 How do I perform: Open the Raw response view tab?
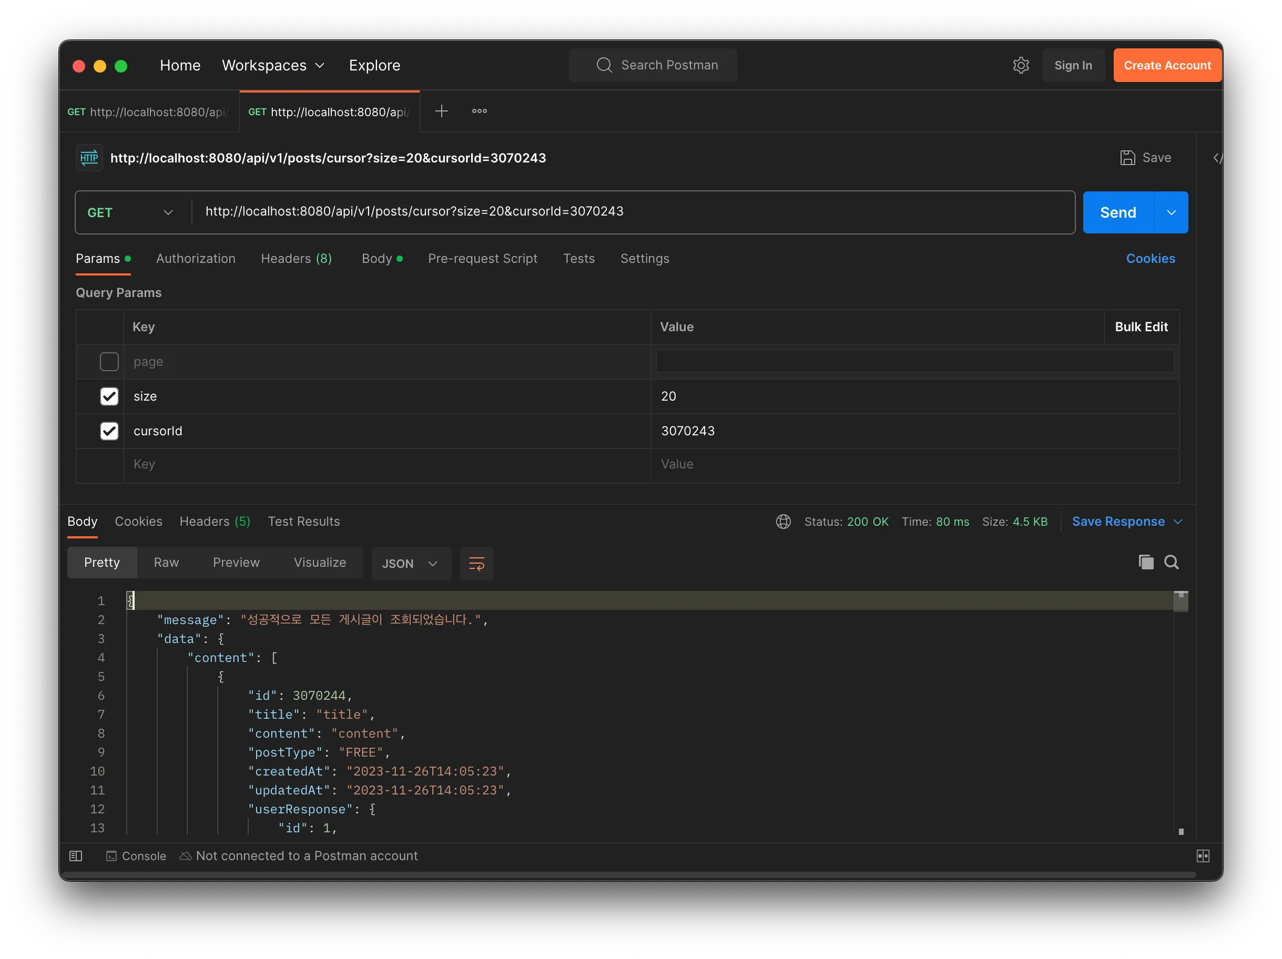tap(166, 562)
